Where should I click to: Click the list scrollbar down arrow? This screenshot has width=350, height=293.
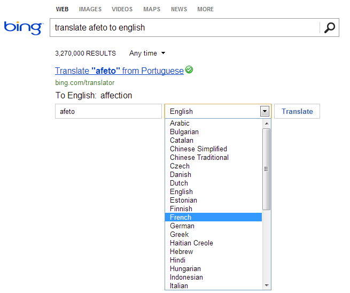click(x=267, y=285)
